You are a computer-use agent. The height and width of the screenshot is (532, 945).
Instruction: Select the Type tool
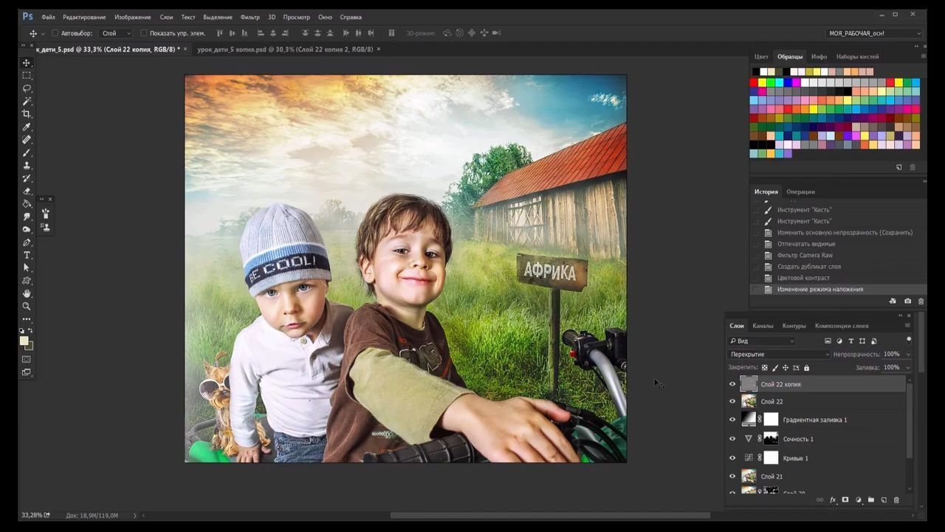pyautogui.click(x=27, y=255)
